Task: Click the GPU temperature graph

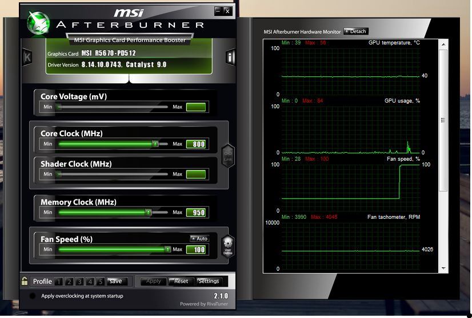Action: coord(350,72)
